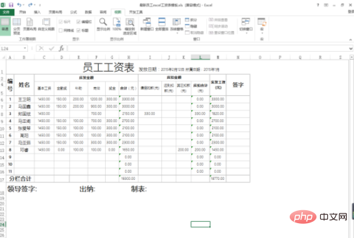This screenshot has width=354, height=238.
Task: Open the Redo history dropdown arrow
Action: pyautogui.click(x=35, y=5)
